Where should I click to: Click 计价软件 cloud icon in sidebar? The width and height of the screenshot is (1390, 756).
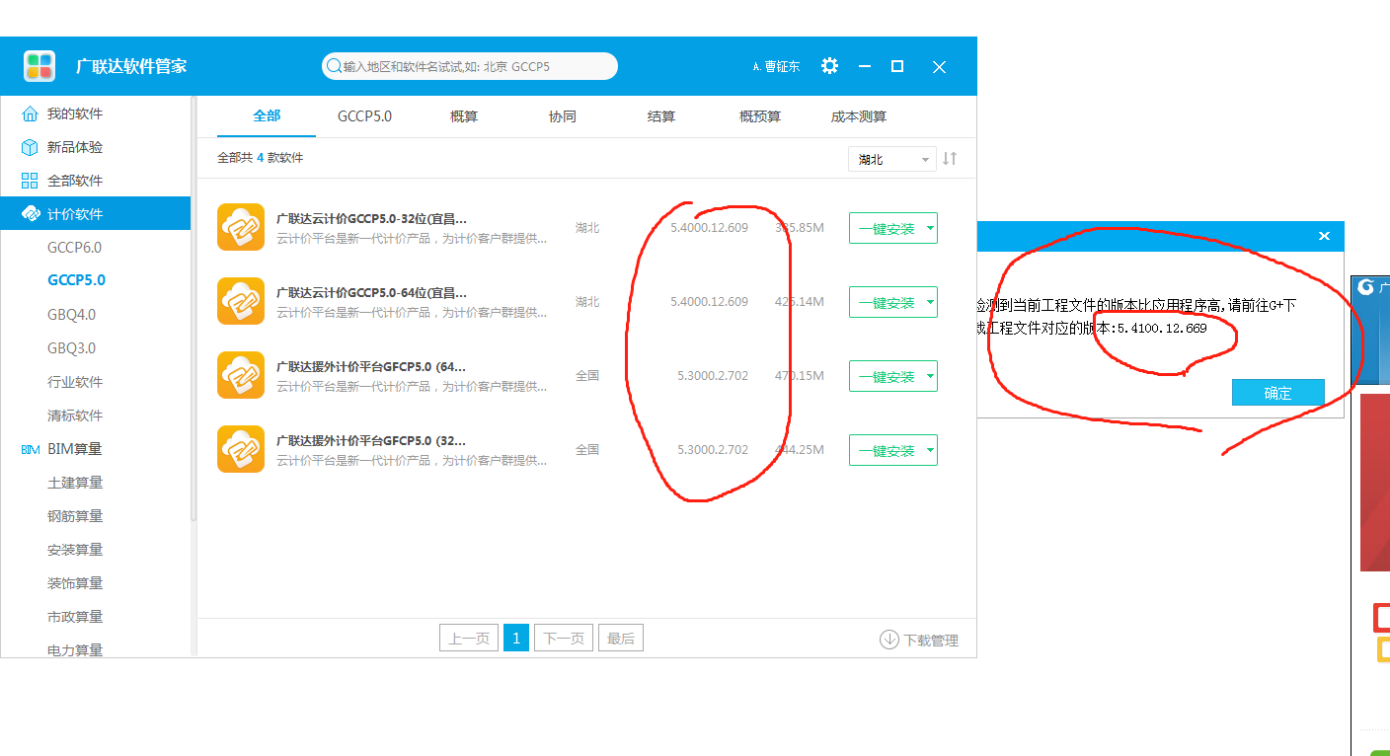coord(30,214)
